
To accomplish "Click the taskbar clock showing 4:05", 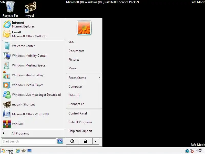I will (x=199, y=151).
